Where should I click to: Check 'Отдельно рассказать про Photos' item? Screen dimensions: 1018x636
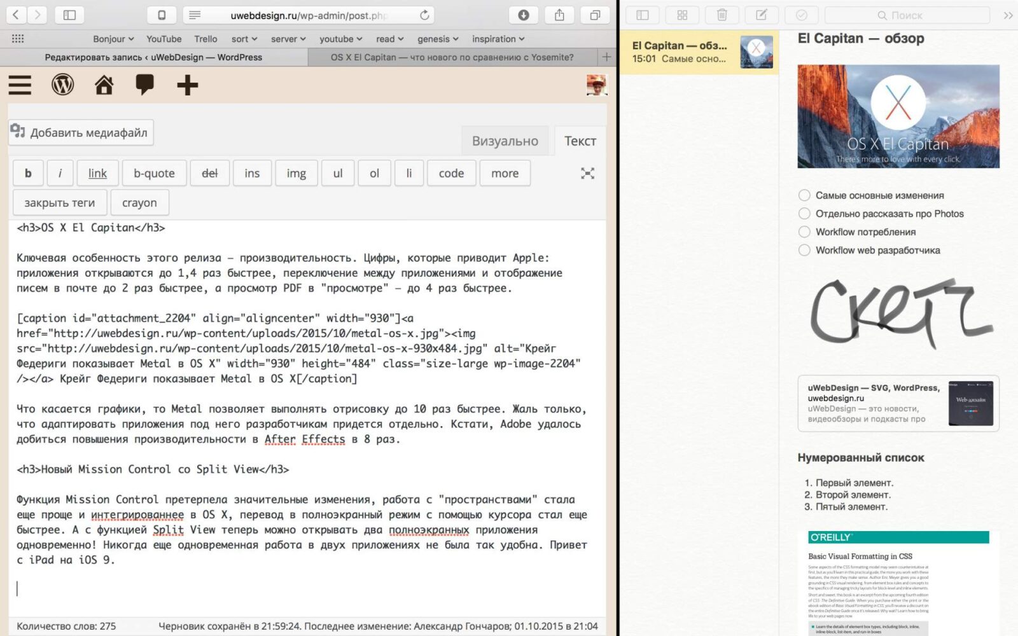pos(804,214)
